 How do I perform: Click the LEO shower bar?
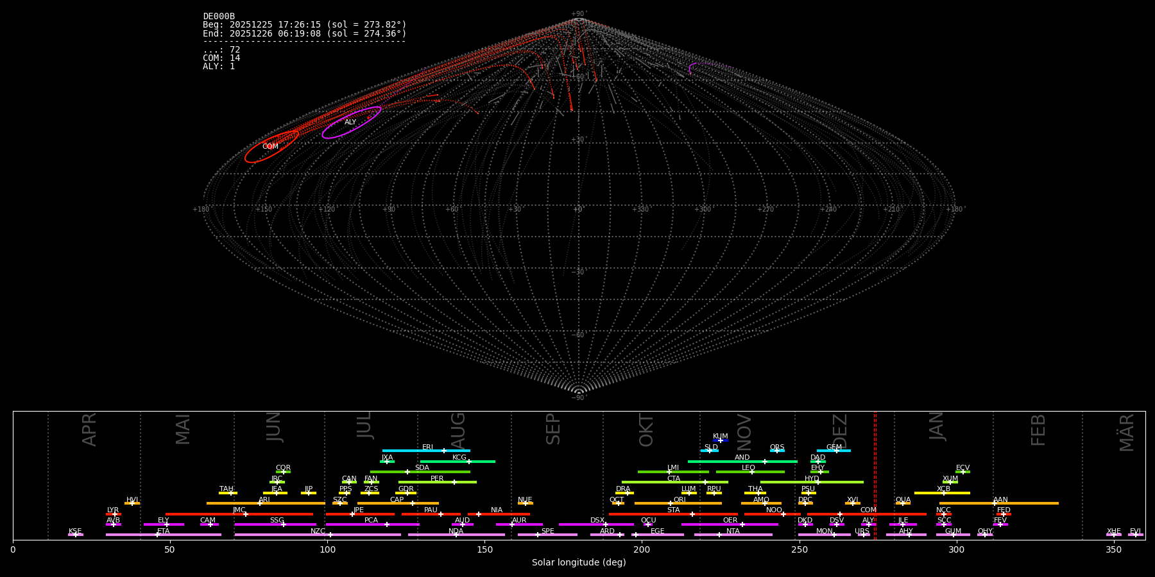[750, 472]
